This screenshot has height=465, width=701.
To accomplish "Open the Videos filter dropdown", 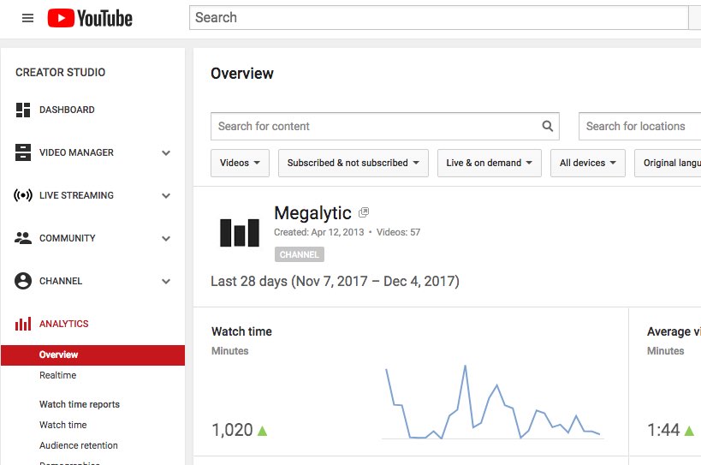I will pos(240,164).
